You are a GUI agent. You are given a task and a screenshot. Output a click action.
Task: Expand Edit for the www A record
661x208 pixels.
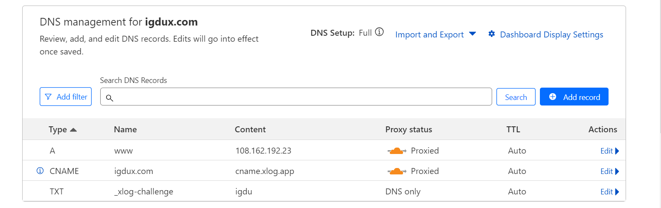609,151
